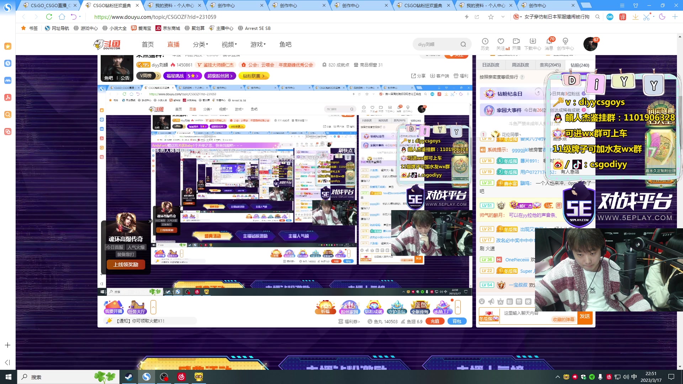The image size is (683, 384).
Task: Click the red 译 translate extension icon
Action: point(623,17)
